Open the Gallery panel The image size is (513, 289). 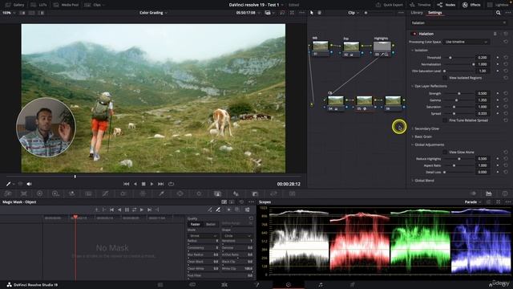coord(15,5)
